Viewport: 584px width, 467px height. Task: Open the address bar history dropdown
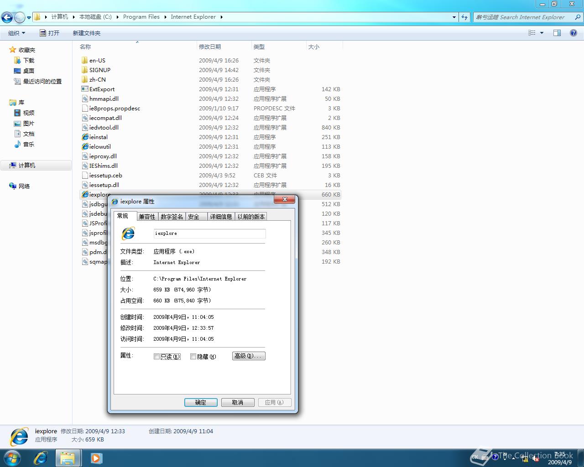(454, 17)
